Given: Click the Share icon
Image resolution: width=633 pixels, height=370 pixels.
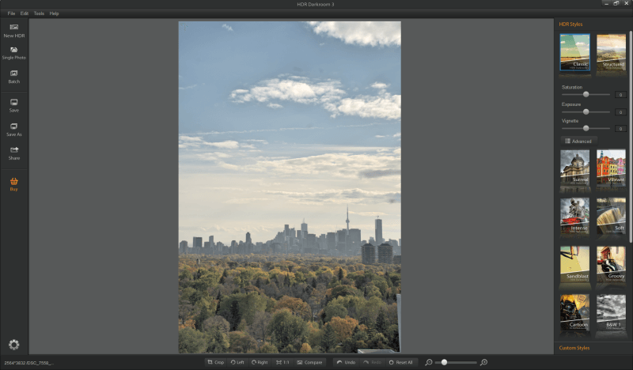Looking at the screenshot, I should coord(13,150).
